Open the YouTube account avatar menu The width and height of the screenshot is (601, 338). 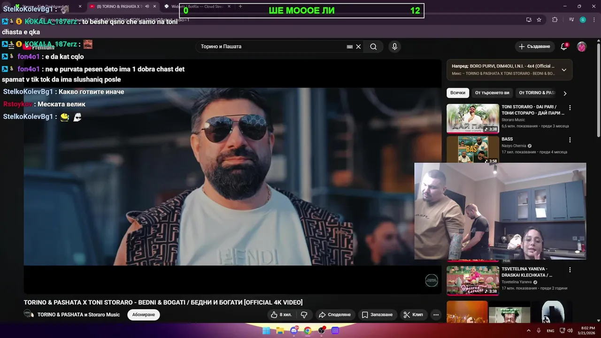point(582,46)
